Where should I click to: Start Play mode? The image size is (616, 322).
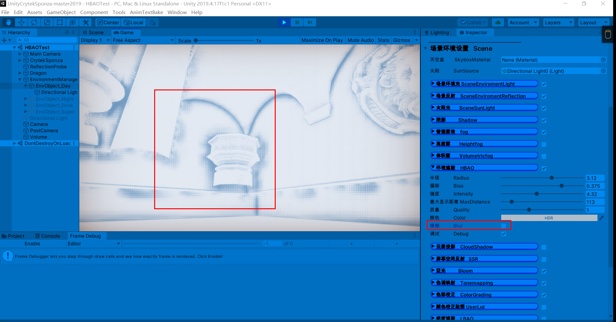click(x=284, y=22)
